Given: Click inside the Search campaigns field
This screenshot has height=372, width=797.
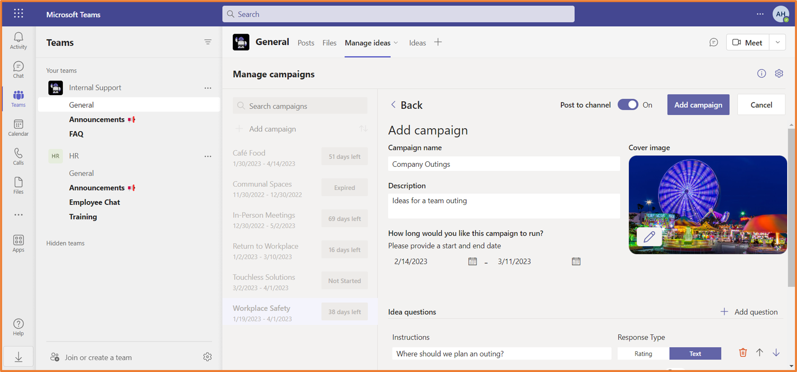Looking at the screenshot, I should click(300, 106).
